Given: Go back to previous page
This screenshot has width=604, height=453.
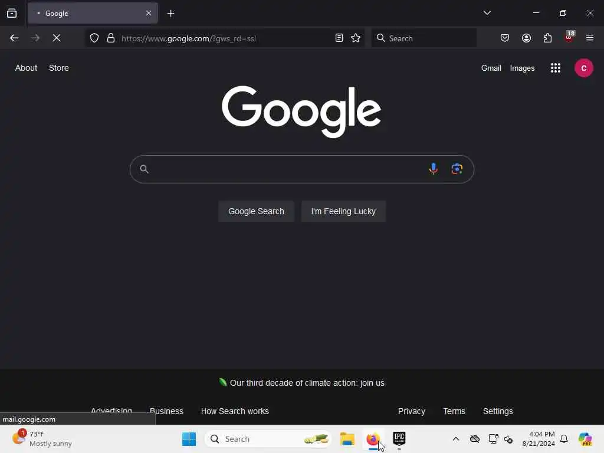Looking at the screenshot, I should (x=14, y=38).
